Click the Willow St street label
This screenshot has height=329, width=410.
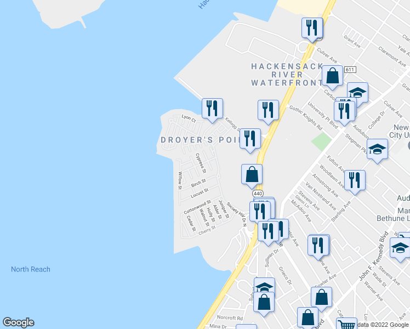coord(180,180)
